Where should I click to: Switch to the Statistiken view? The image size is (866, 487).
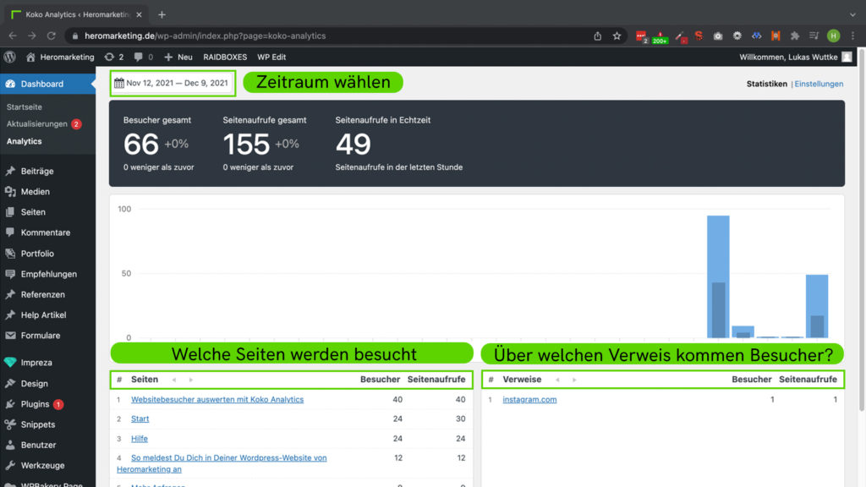(x=766, y=84)
